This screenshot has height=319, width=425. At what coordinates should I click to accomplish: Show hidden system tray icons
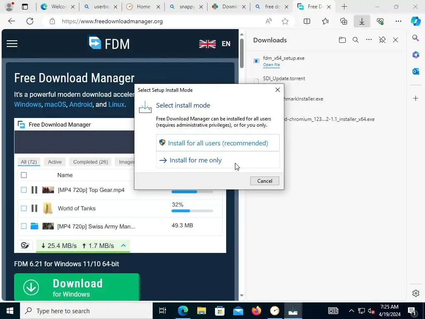[x=351, y=311]
